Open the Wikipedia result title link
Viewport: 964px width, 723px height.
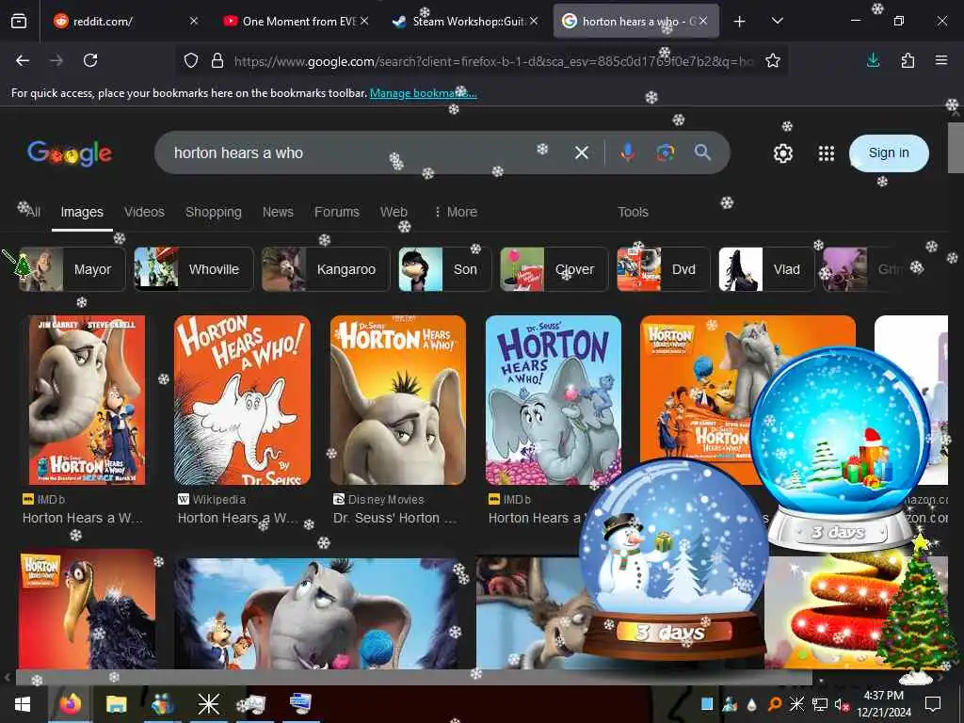(x=238, y=519)
